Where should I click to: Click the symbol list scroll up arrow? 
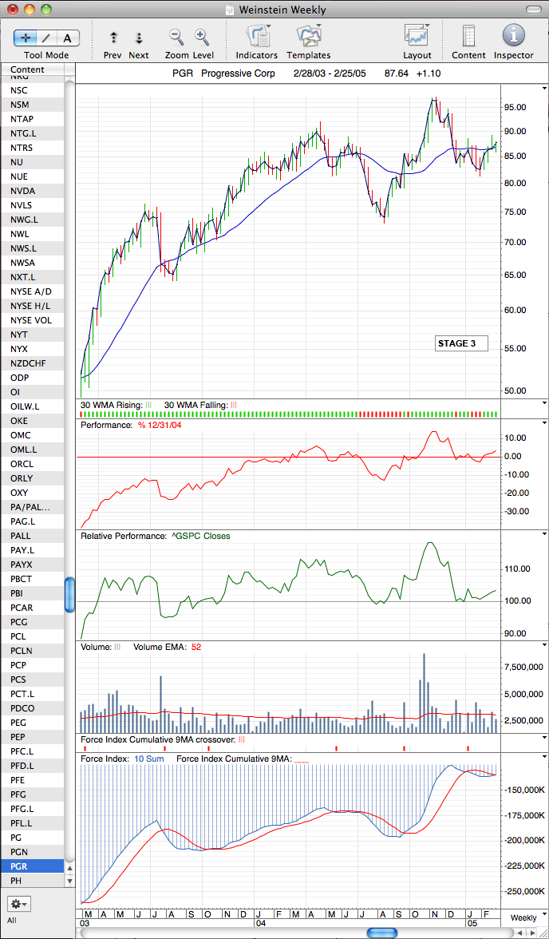pyautogui.click(x=69, y=869)
